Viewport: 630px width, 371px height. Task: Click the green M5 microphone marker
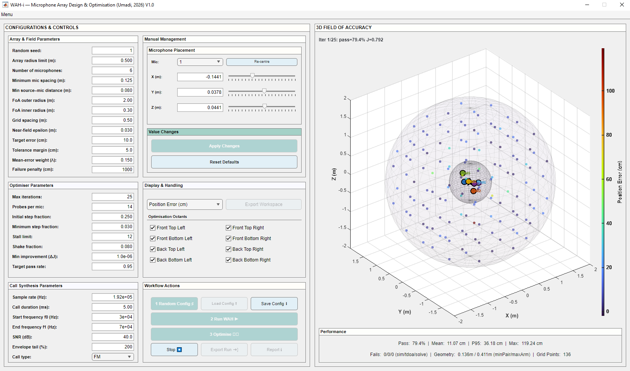coord(463,173)
